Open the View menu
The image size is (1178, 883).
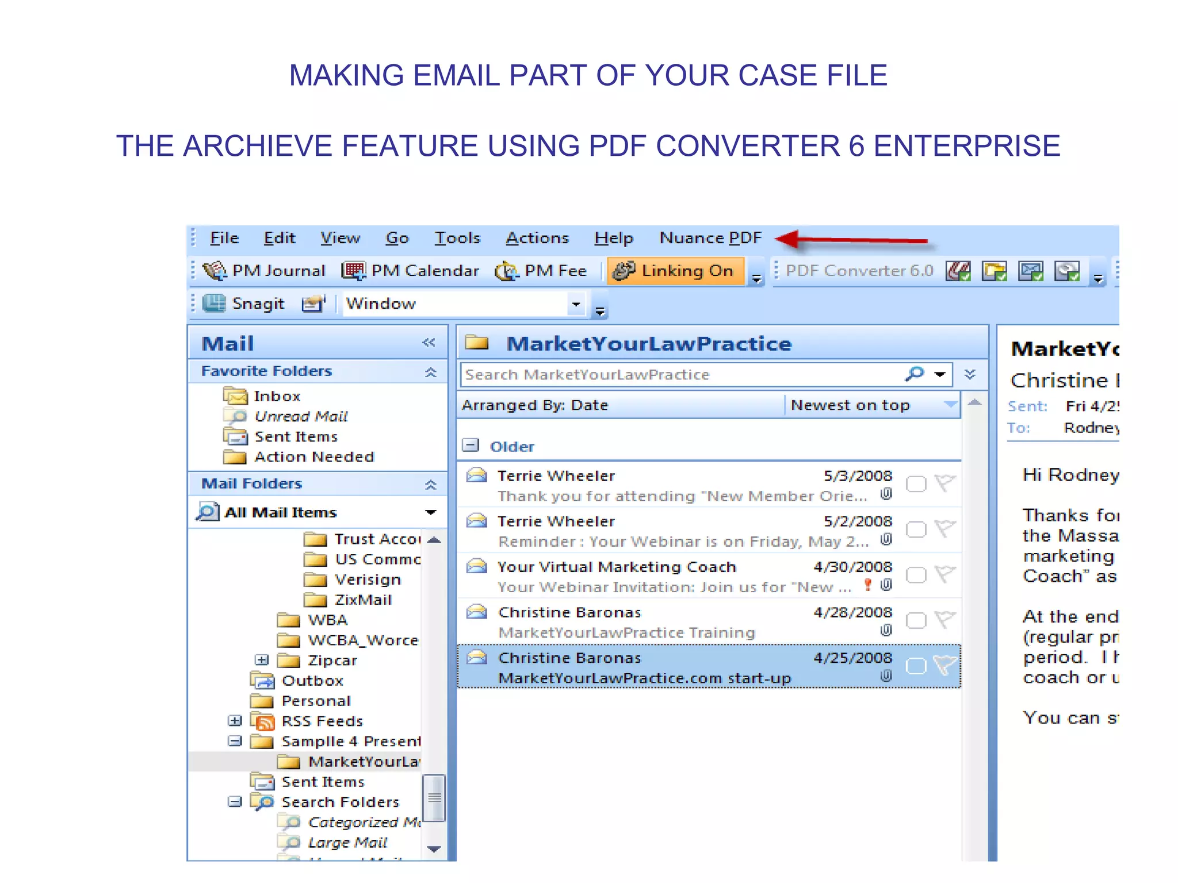click(340, 238)
